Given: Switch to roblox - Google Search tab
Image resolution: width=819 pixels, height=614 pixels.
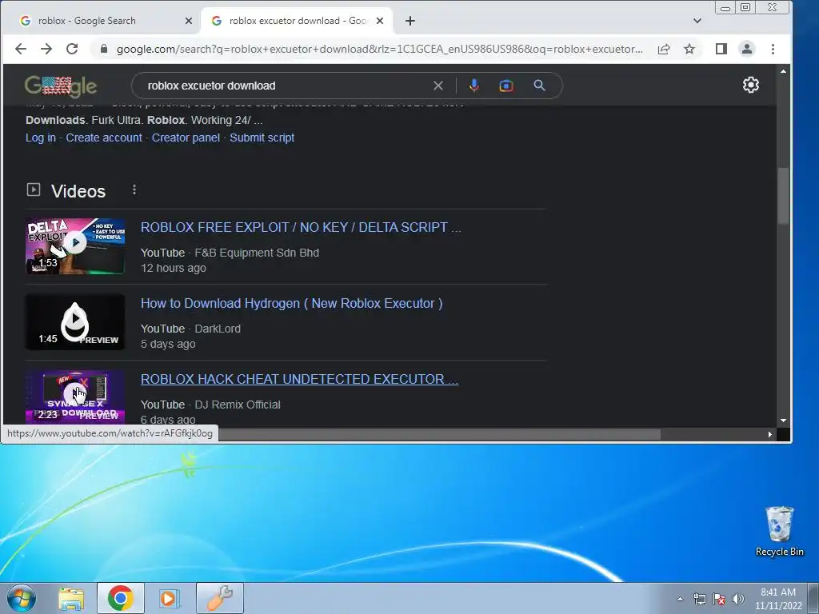Looking at the screenshot, I should pyautogui.click(x=102, y=21).
